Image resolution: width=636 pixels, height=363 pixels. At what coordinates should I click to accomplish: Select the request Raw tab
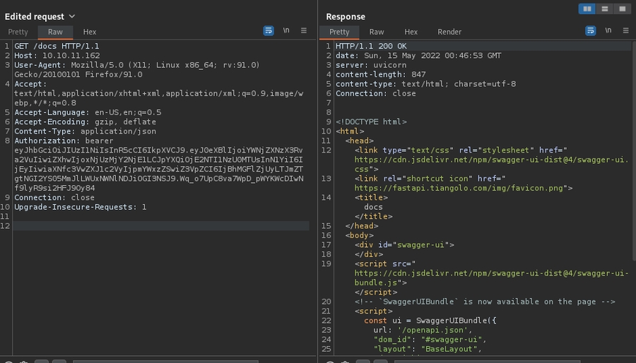pyautogui.click(x=55, y=32)
